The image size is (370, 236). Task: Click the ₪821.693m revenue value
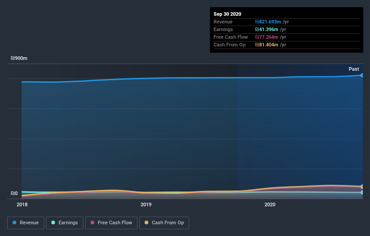[x=268, y=22]
